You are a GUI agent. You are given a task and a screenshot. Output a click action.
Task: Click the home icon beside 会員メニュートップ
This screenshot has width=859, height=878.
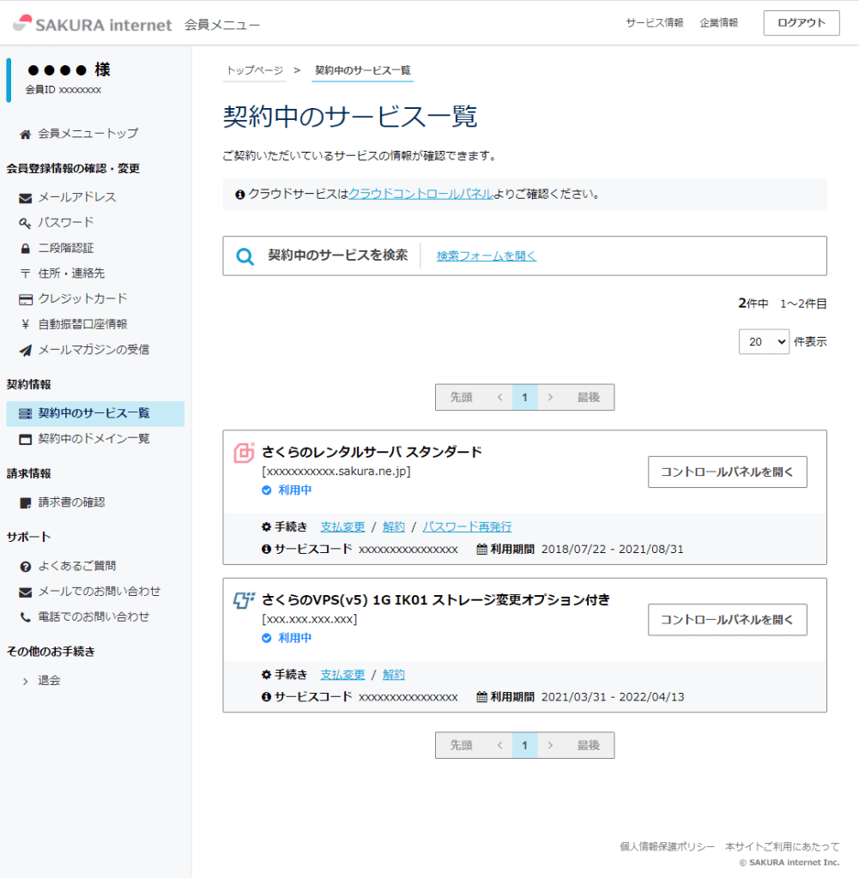25,135
